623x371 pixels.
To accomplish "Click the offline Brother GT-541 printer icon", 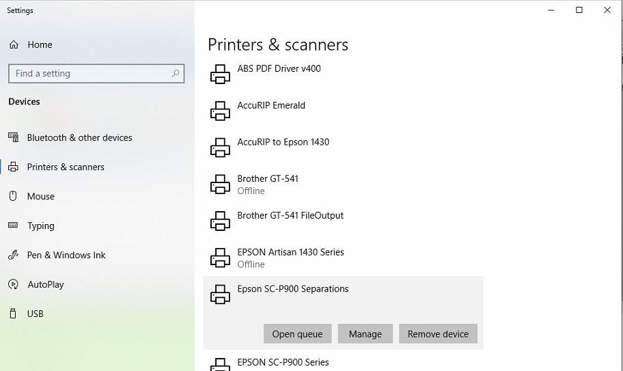I will click(220, 184).
